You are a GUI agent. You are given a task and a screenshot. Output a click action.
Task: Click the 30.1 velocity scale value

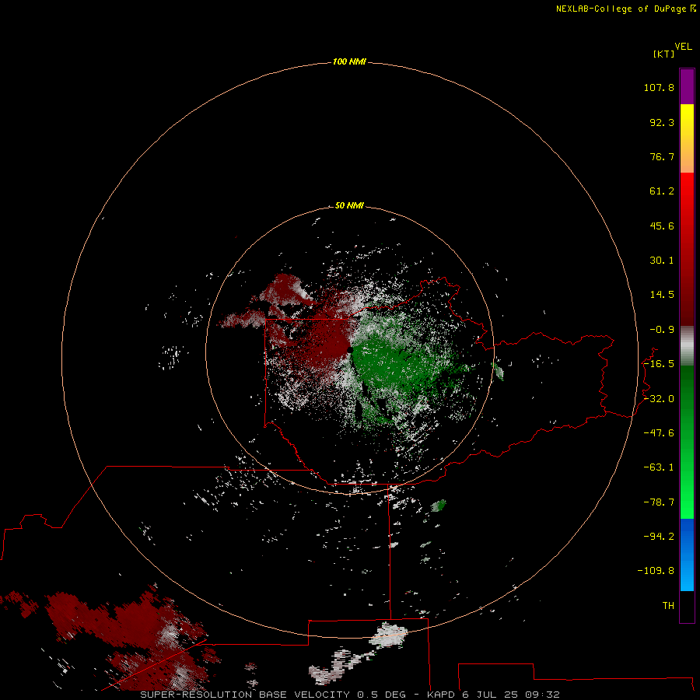point(662,261)
